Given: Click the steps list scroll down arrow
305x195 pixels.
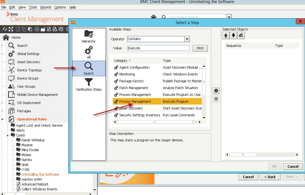Looking at the screenshot, I should [204, 118].
